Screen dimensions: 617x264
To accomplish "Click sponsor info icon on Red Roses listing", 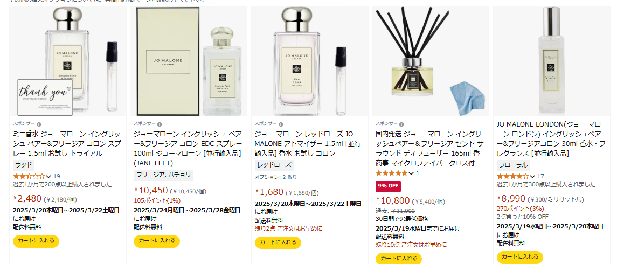I will [x=281, y=124].
